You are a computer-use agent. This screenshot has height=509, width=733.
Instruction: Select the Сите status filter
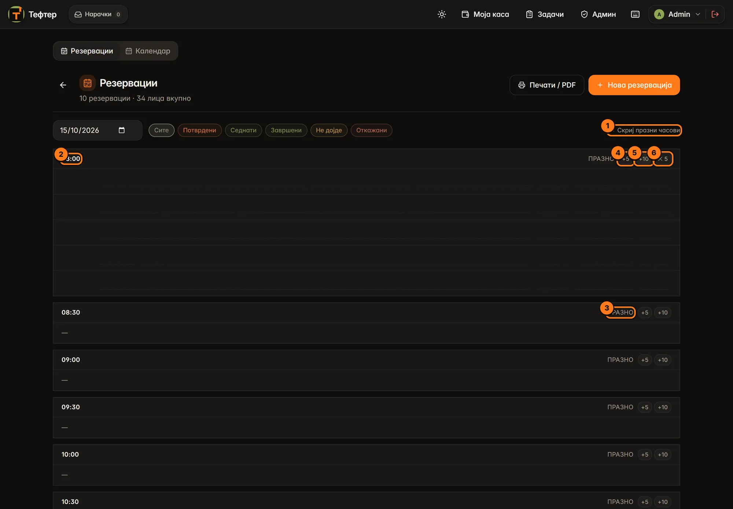click(x=161, y=130)
